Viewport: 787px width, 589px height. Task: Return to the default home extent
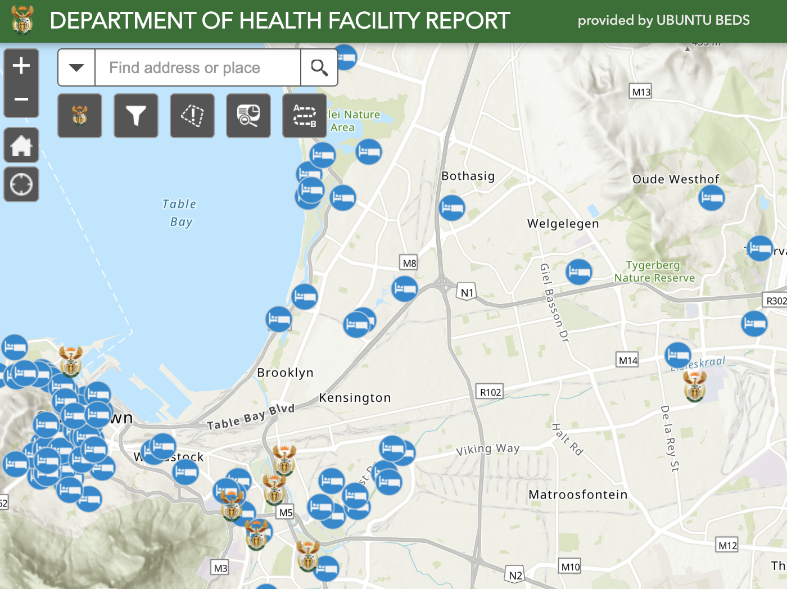[21, 145]
